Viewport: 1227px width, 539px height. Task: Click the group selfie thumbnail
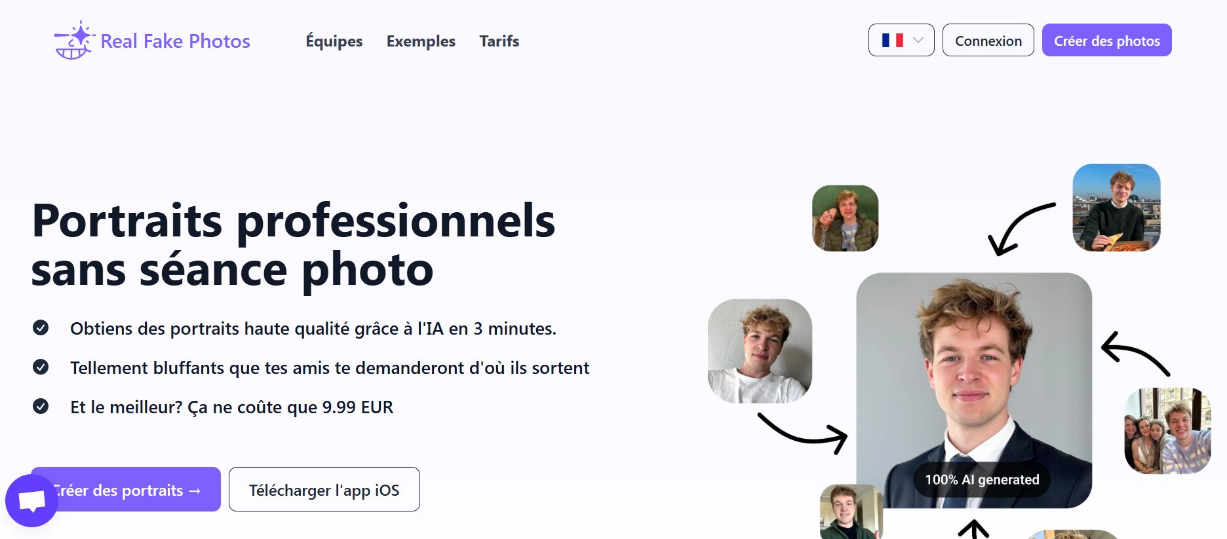pyautogui.click(x=1167, y=430)
